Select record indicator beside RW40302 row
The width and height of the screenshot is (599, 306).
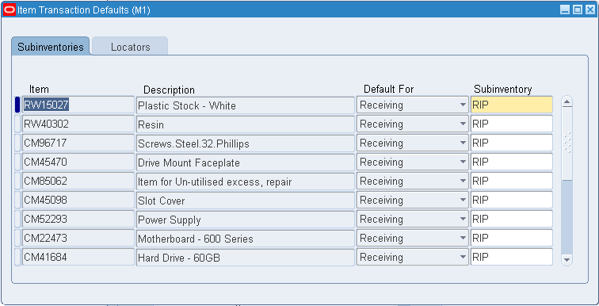click(17, 124)
